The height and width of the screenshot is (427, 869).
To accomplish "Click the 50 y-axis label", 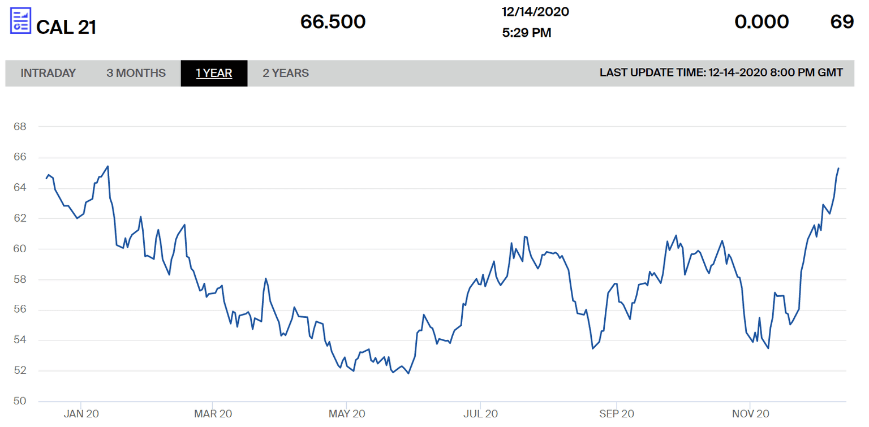I will pyautogui.click(x=20, y=402).
